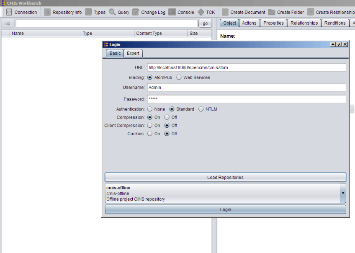Click the Create Folder icon
355x253 pixels.
point(272,12)
